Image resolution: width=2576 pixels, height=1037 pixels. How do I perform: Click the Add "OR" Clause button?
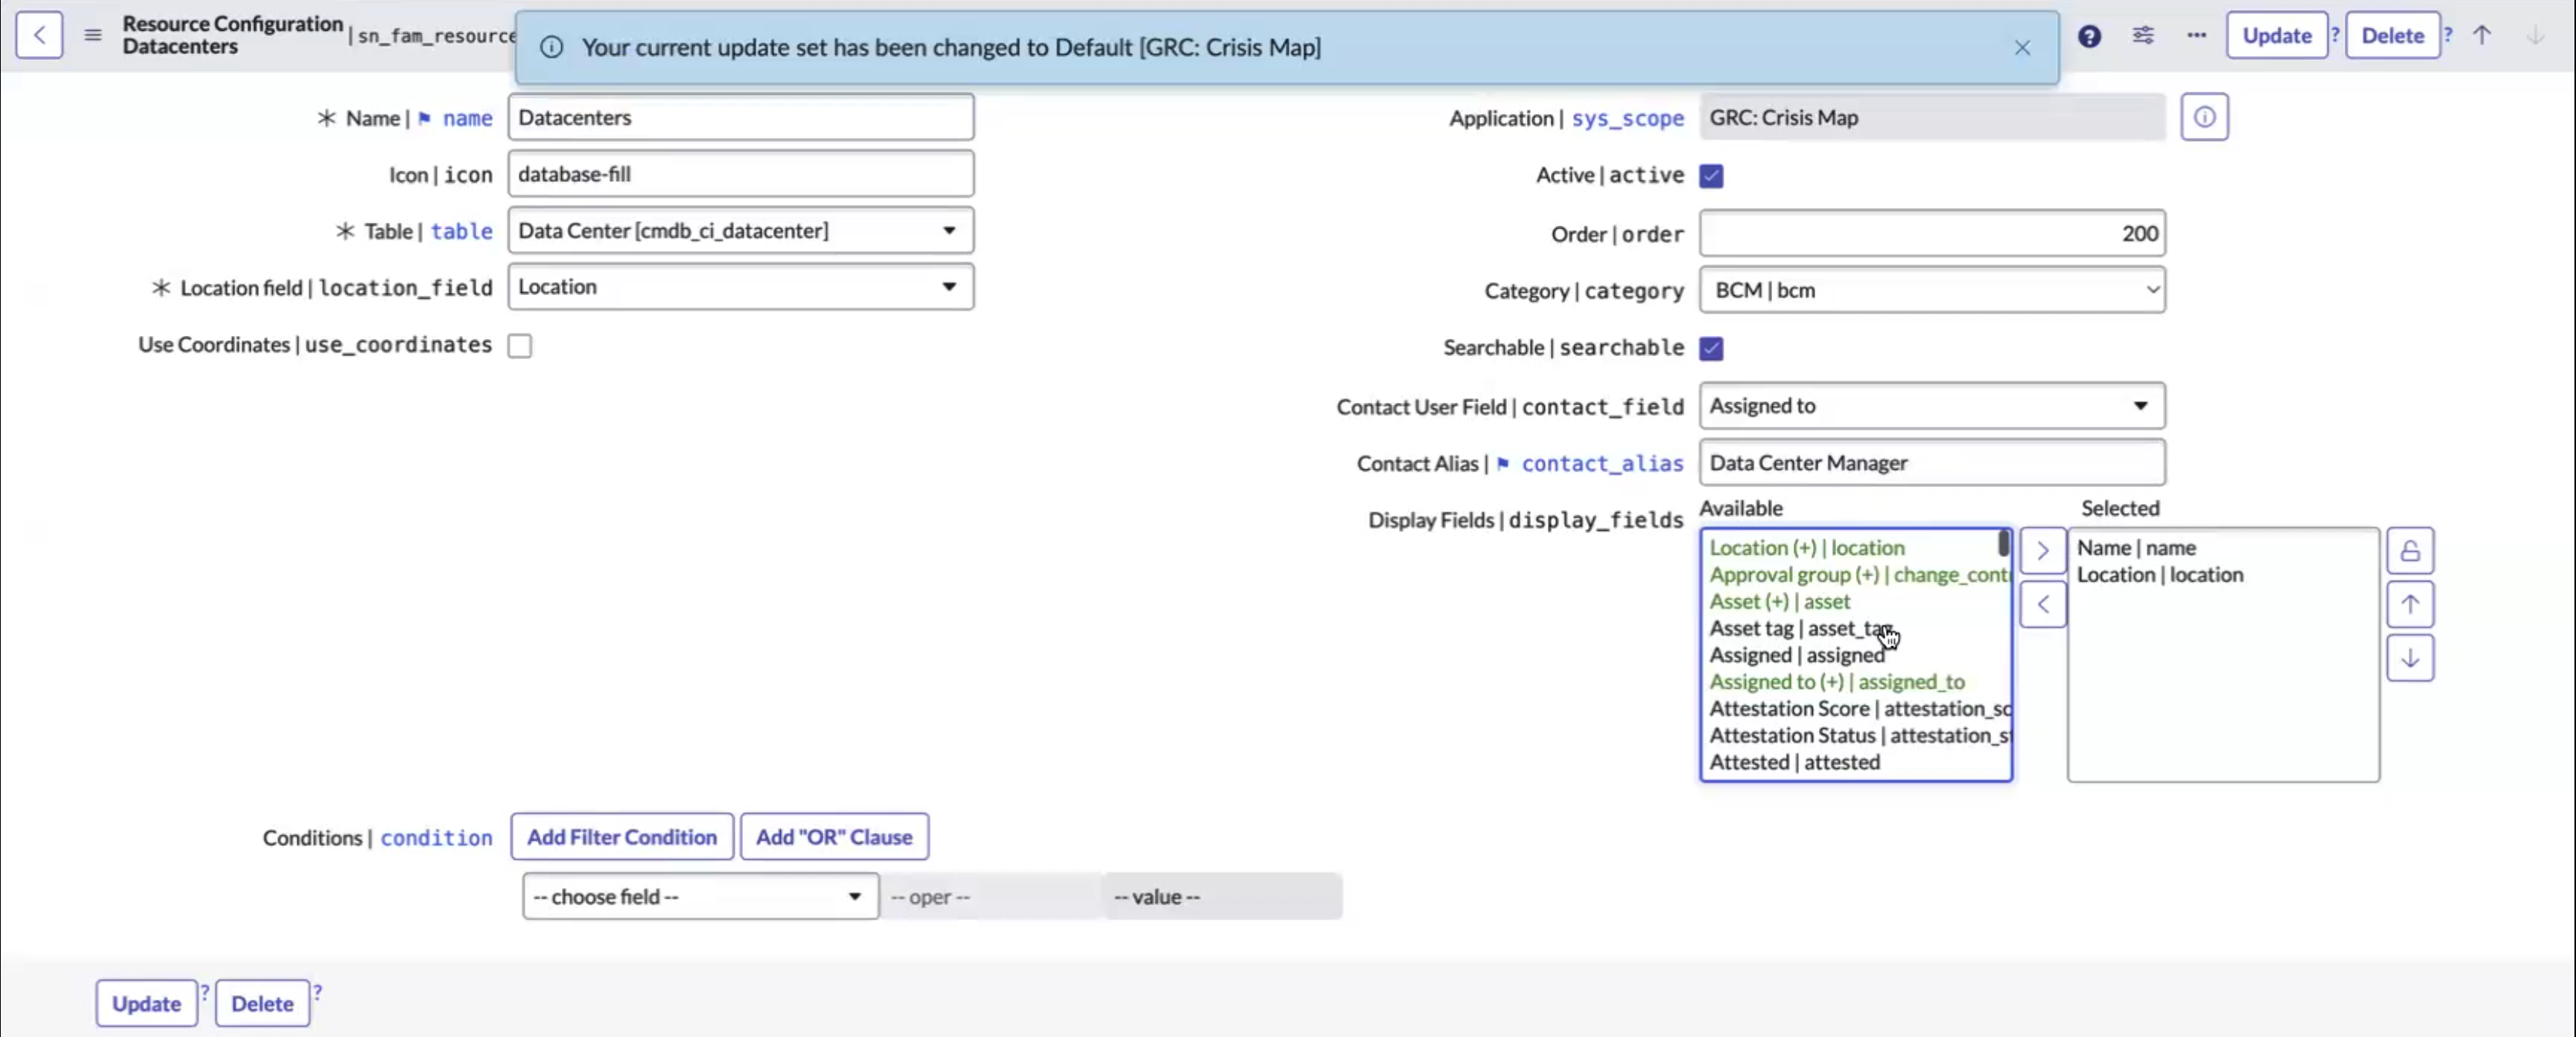pyautogui.click(x=834, y=837)
